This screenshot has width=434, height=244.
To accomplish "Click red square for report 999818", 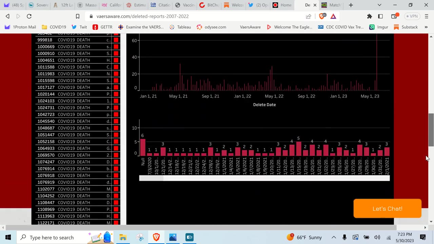I will pyautogui.click(x=116, y=40).
